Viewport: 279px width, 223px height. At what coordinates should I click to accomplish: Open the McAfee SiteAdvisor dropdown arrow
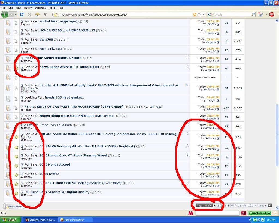click(x=275, y=213)
